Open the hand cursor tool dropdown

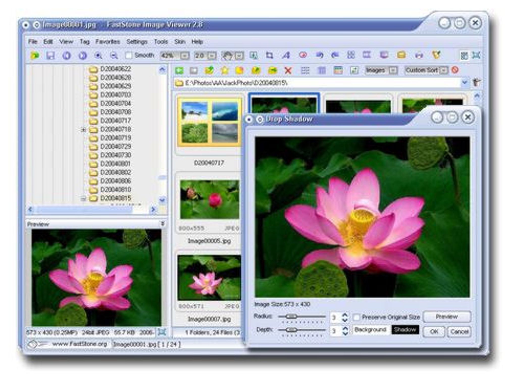pos(239,56)
